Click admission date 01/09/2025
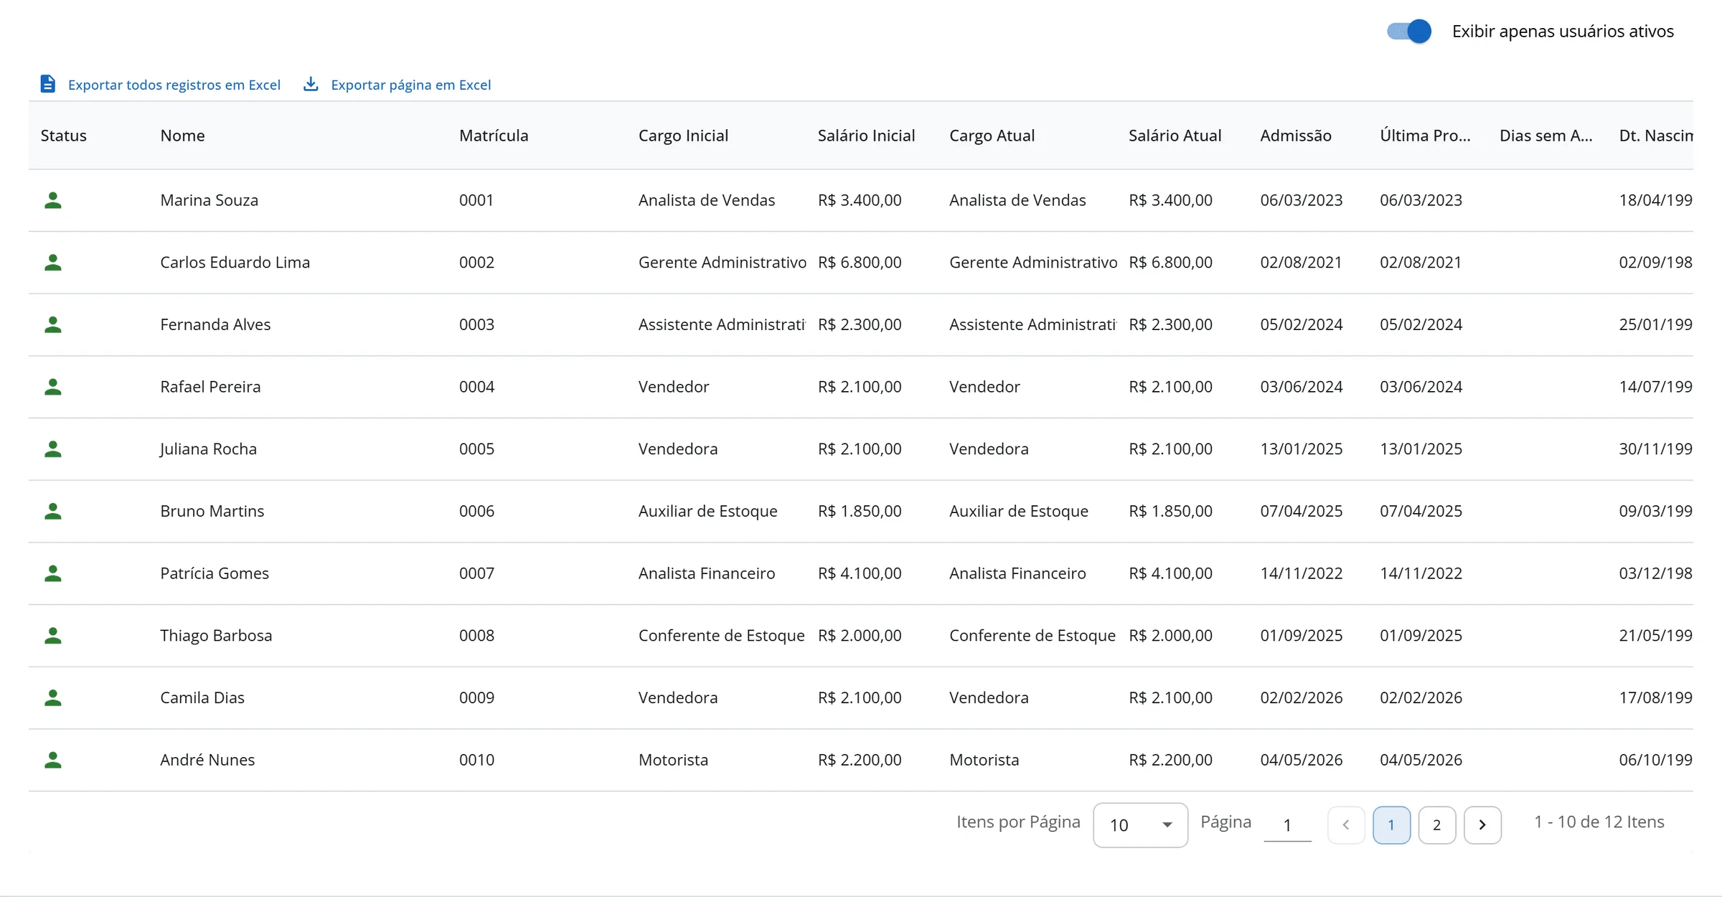This screenshot has height=897, width=1722. [x=1302, y=636]
